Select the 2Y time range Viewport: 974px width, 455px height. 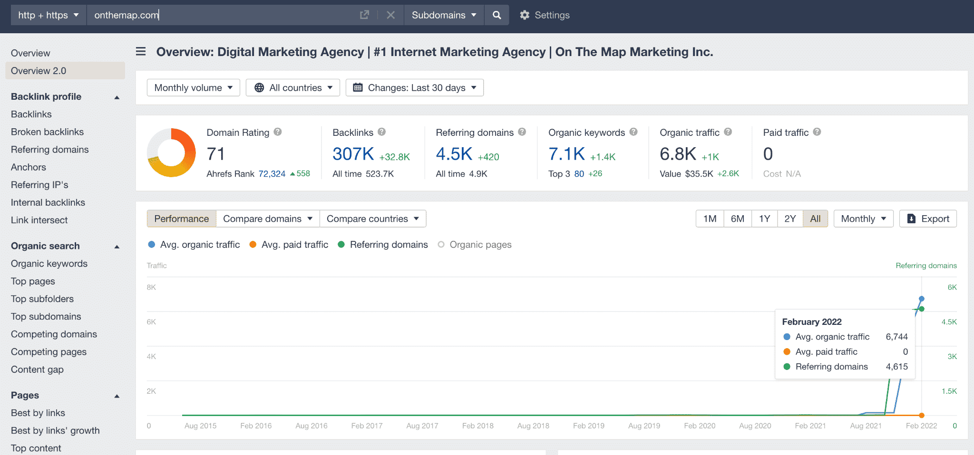790,218
